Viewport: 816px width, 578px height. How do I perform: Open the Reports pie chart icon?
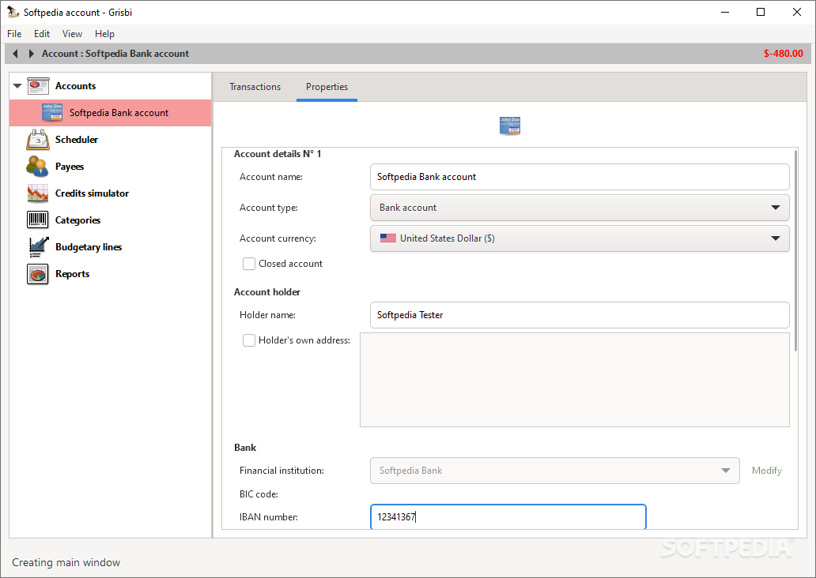[x=37, y=274]
